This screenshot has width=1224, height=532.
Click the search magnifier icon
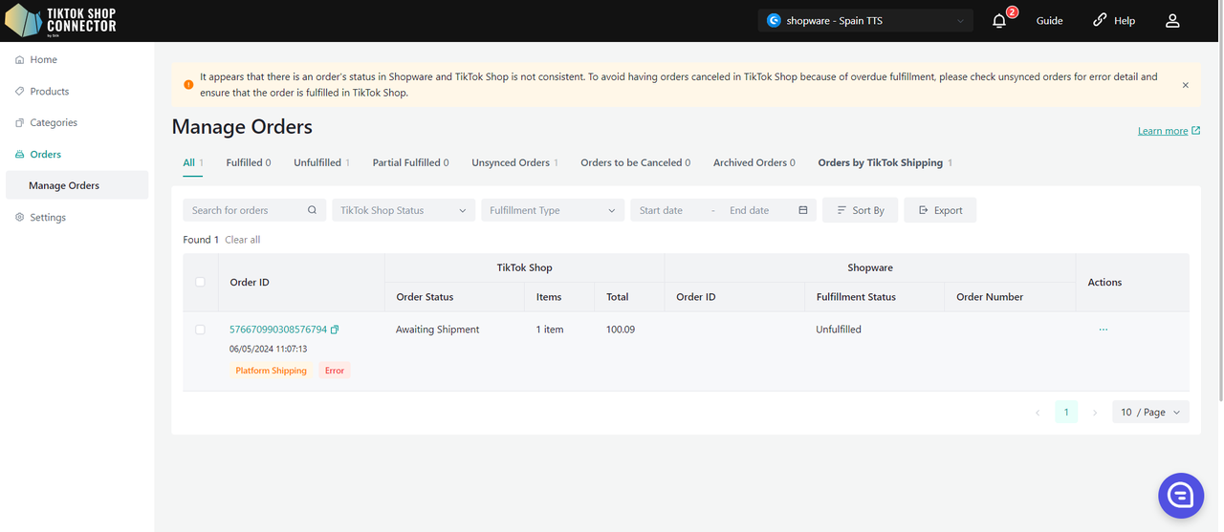(312, 210)
